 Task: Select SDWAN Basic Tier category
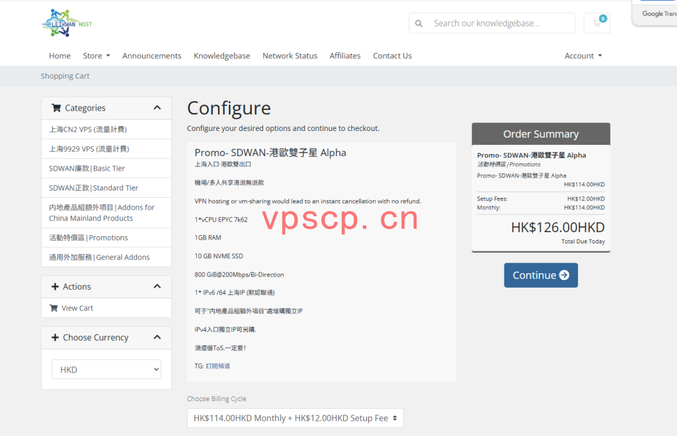[x=106, y=168]
